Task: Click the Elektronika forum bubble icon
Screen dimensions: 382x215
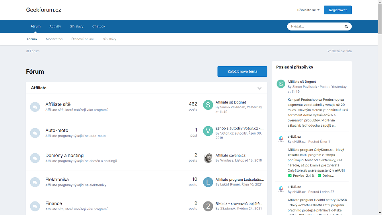Action: (35, 182)
